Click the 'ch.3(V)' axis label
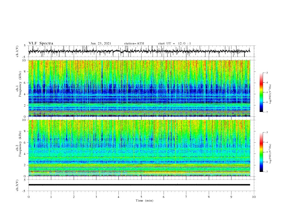This screenshot has width=286, height=221. click(17, 185)
